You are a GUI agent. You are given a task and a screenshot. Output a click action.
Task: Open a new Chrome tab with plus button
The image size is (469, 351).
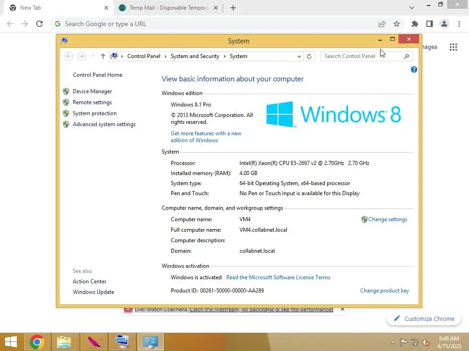tap(233, 8)
